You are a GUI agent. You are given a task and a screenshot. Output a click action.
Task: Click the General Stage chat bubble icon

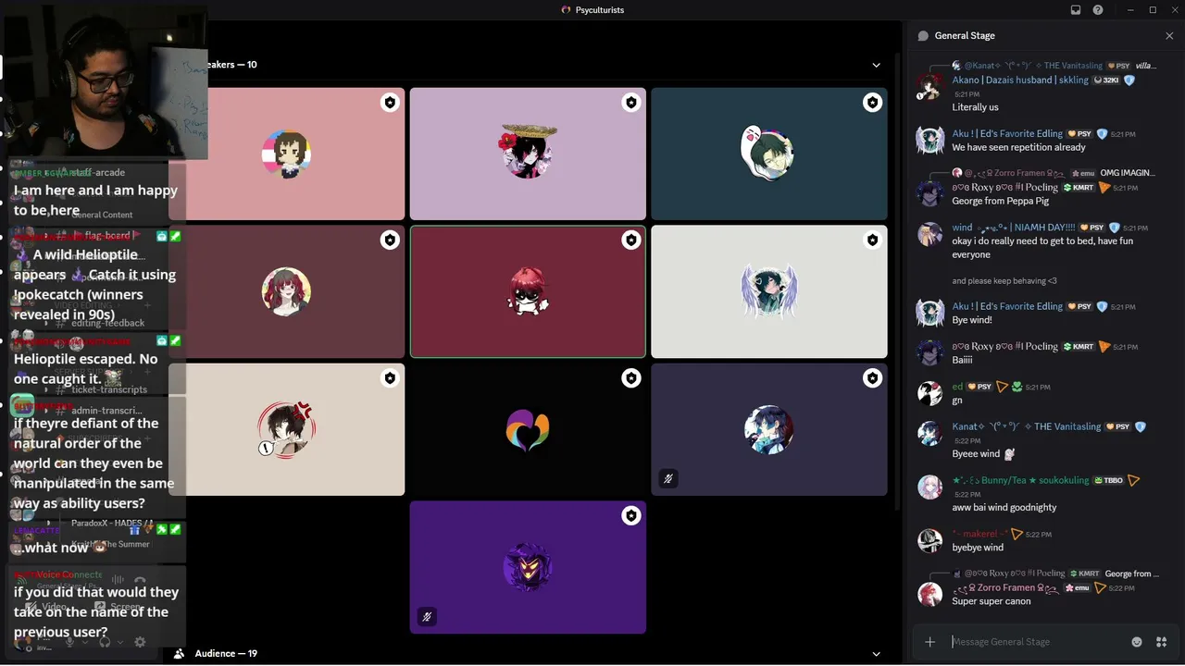point(923,36)
